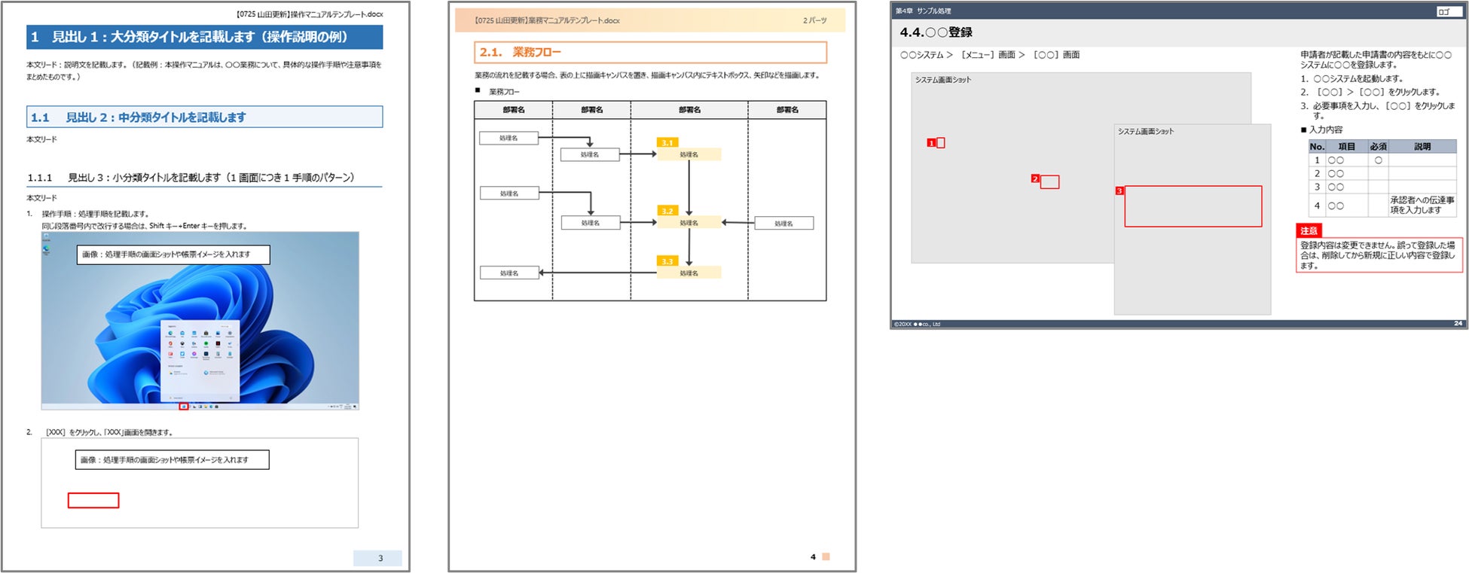Select the '1.1 見出し2:中分類タイトルを記載します' heading
1469x573 pixels.
pyautogui.click(x=204, y=117)
